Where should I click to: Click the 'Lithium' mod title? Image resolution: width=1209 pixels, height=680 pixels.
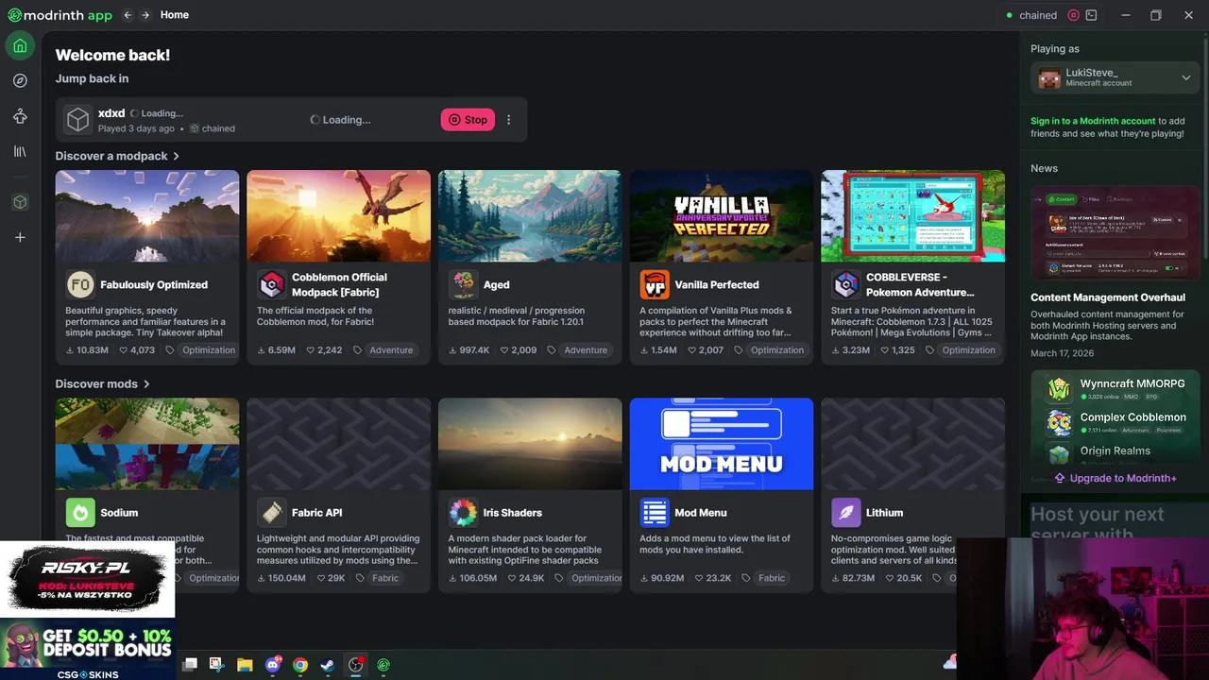885,513
